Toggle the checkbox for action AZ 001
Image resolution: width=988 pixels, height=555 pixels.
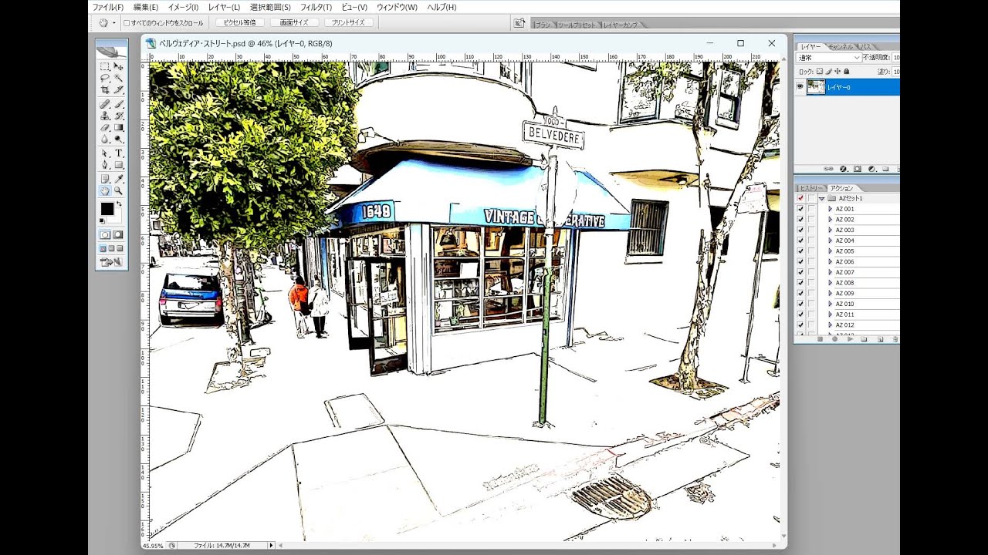click(800, 209)
